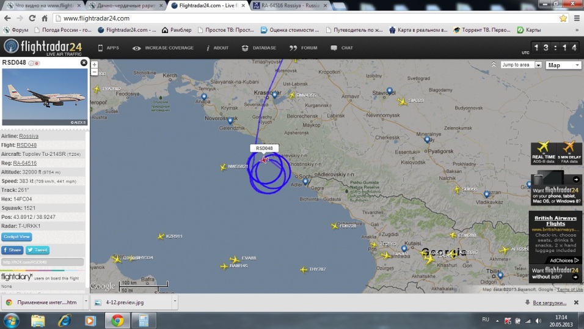Switch to RA-64516 Rossiya browser tab
This screenshot has width=584, height=329.
289,6
